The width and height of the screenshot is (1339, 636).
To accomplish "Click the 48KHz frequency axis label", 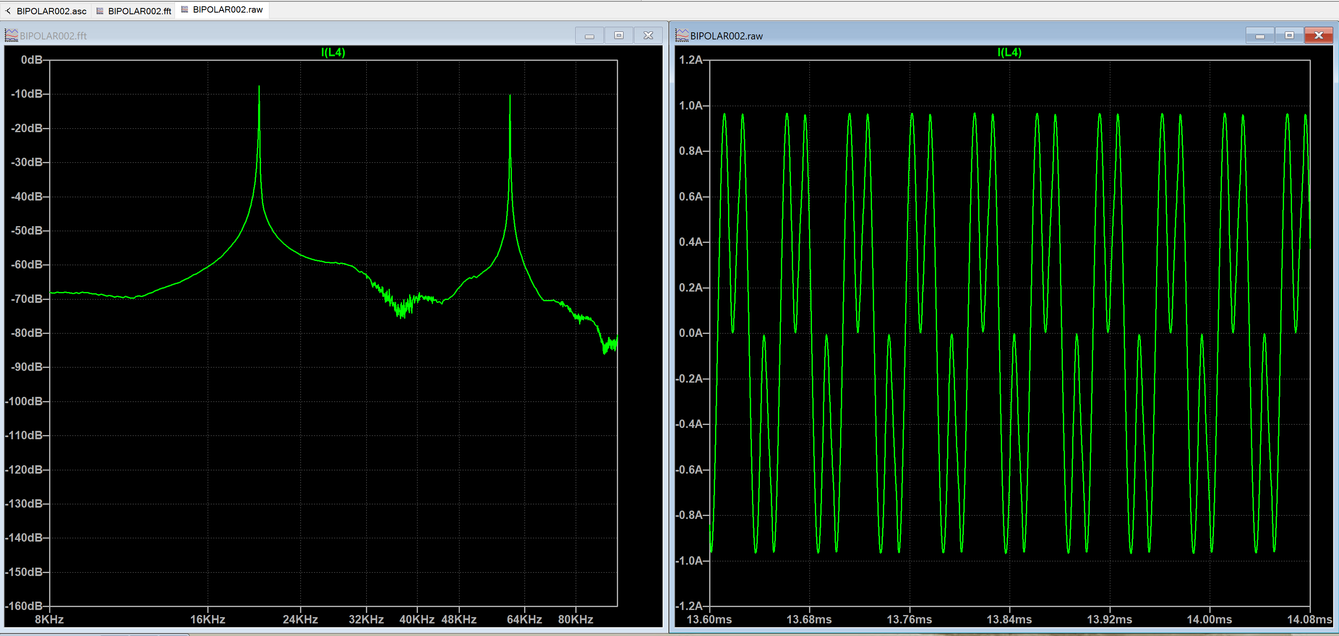I will [x=459, y=619].
